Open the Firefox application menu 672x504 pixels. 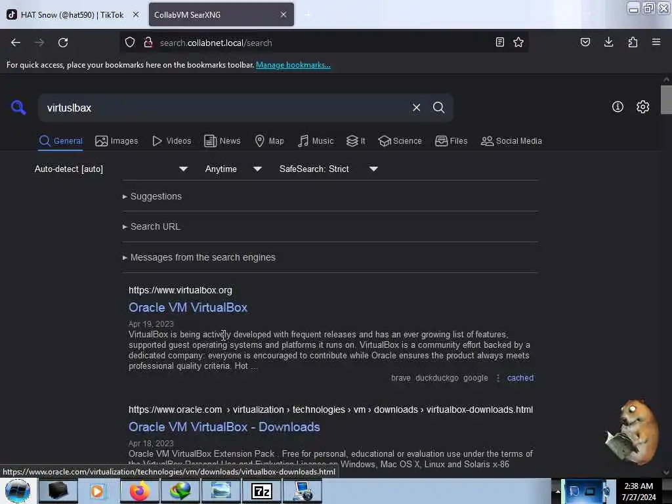click(x=656, y=42)
